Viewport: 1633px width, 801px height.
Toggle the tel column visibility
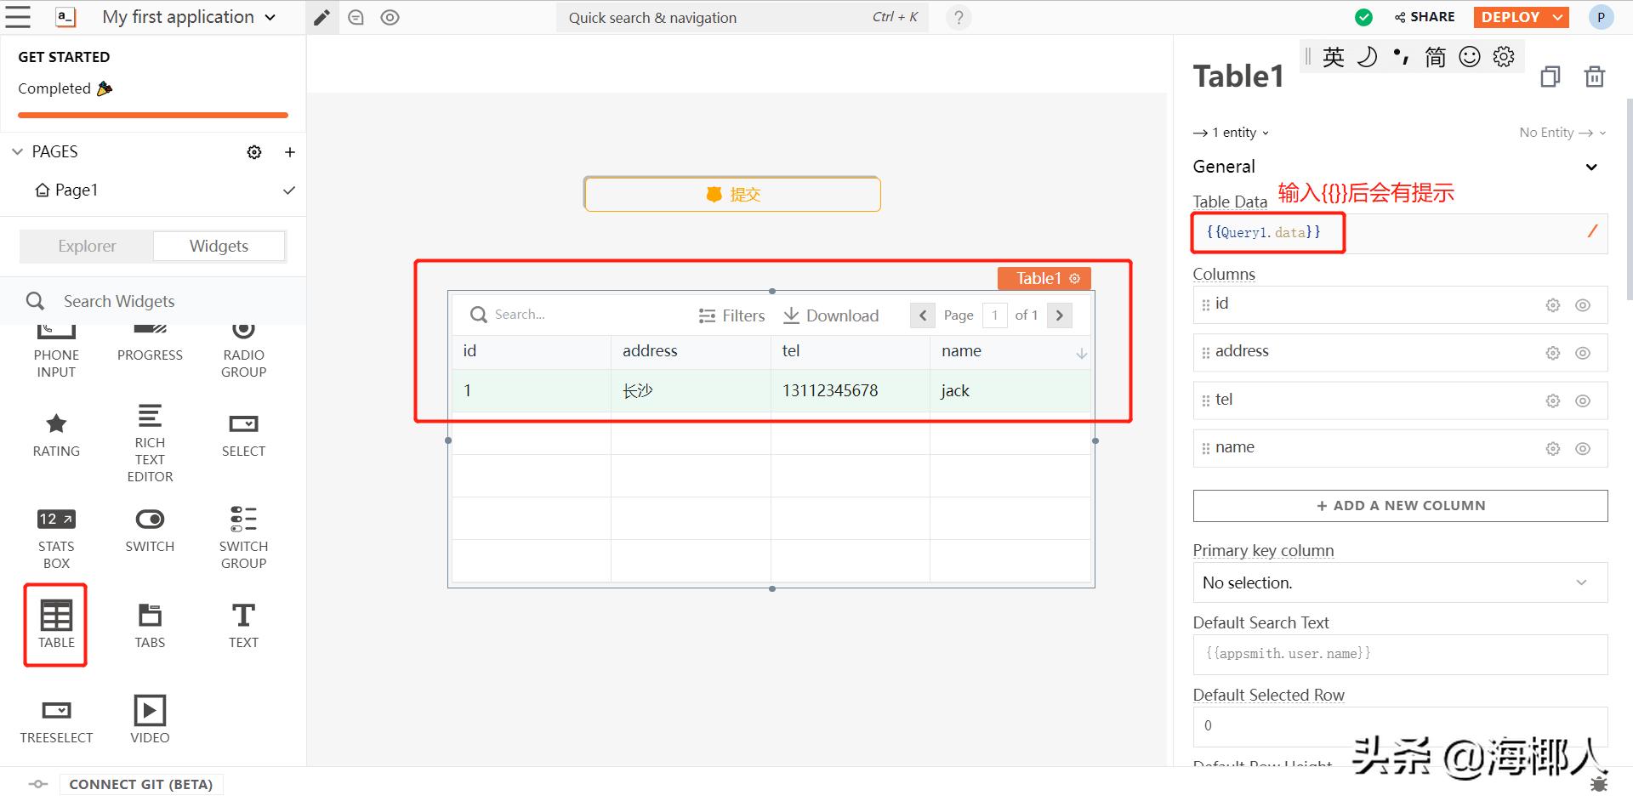1584,400
